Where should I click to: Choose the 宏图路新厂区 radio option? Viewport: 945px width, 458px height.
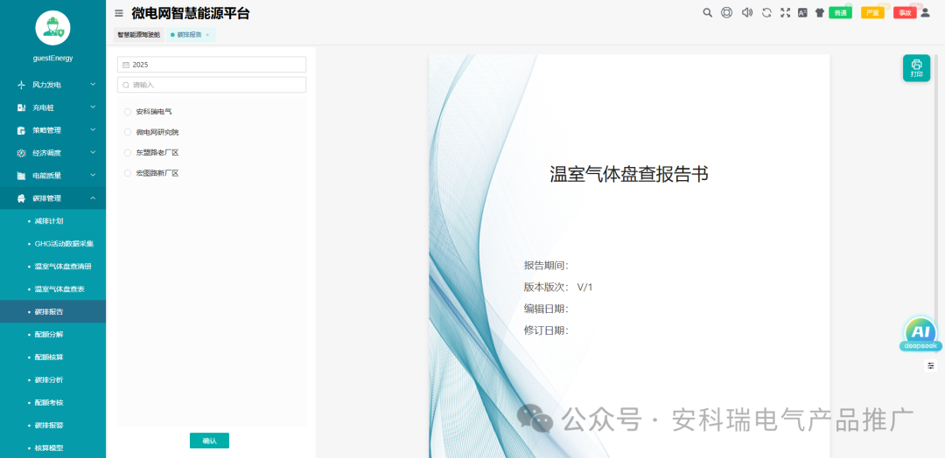[x=128, y=173]
